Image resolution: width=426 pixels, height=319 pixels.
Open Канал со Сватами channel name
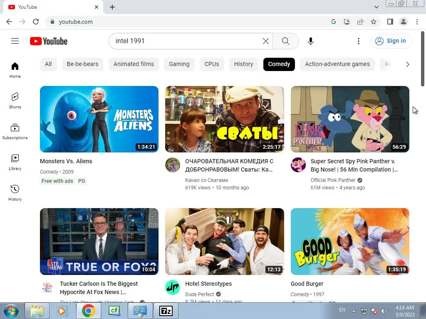point(206,180)
